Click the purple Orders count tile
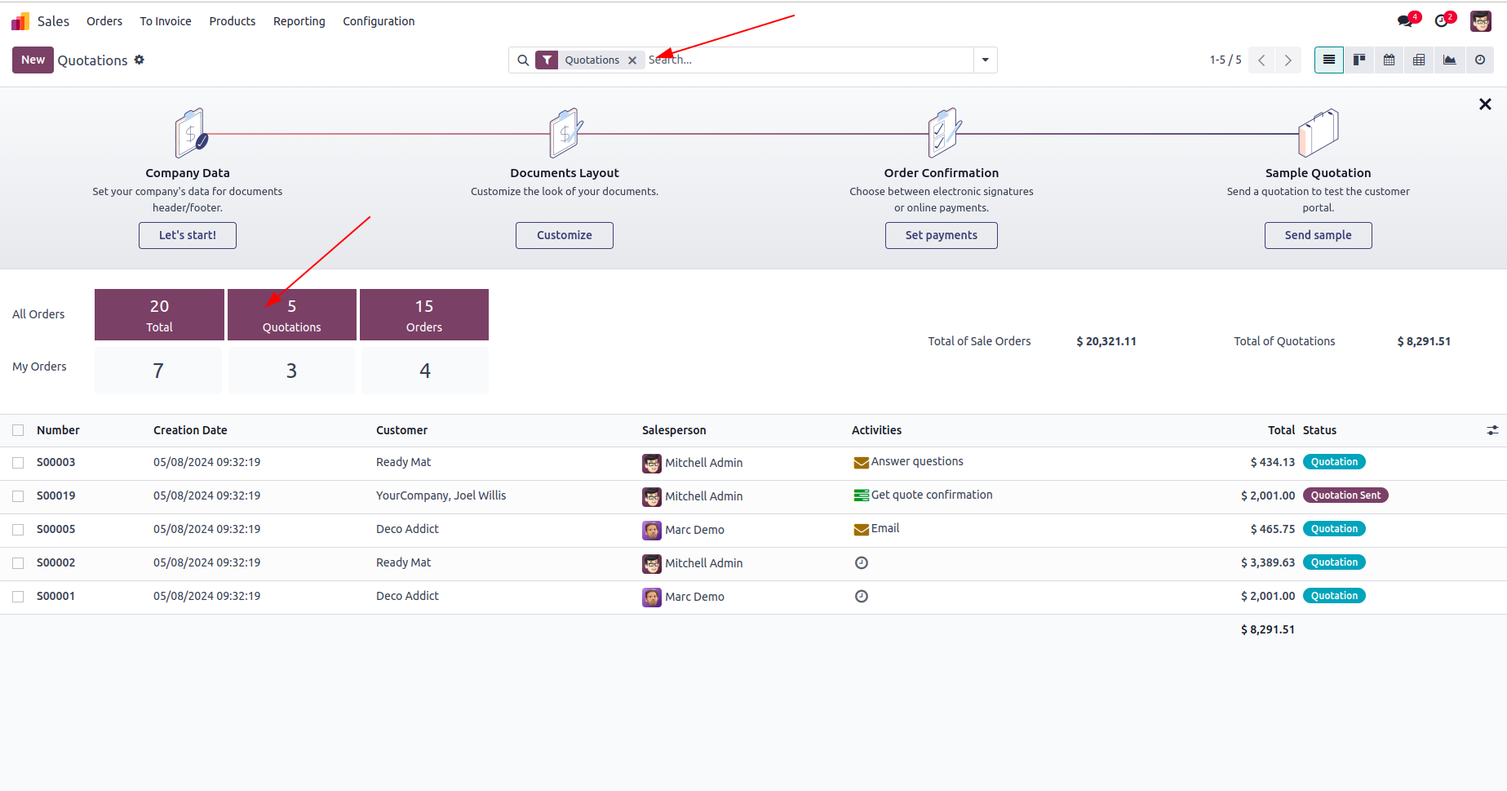This screenshot has height=791, width=1507. pyautogui.click(x=424, y=314)
